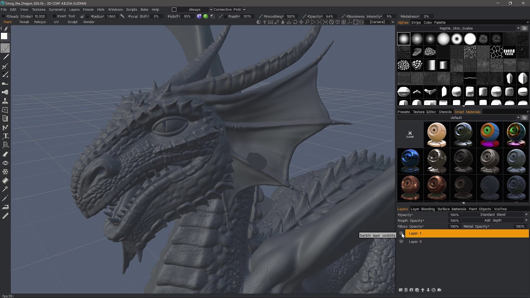Open the Standard Blend dropdown
Image resolution: width=530 pixels, height=298 pixels.
coord(495,215)
